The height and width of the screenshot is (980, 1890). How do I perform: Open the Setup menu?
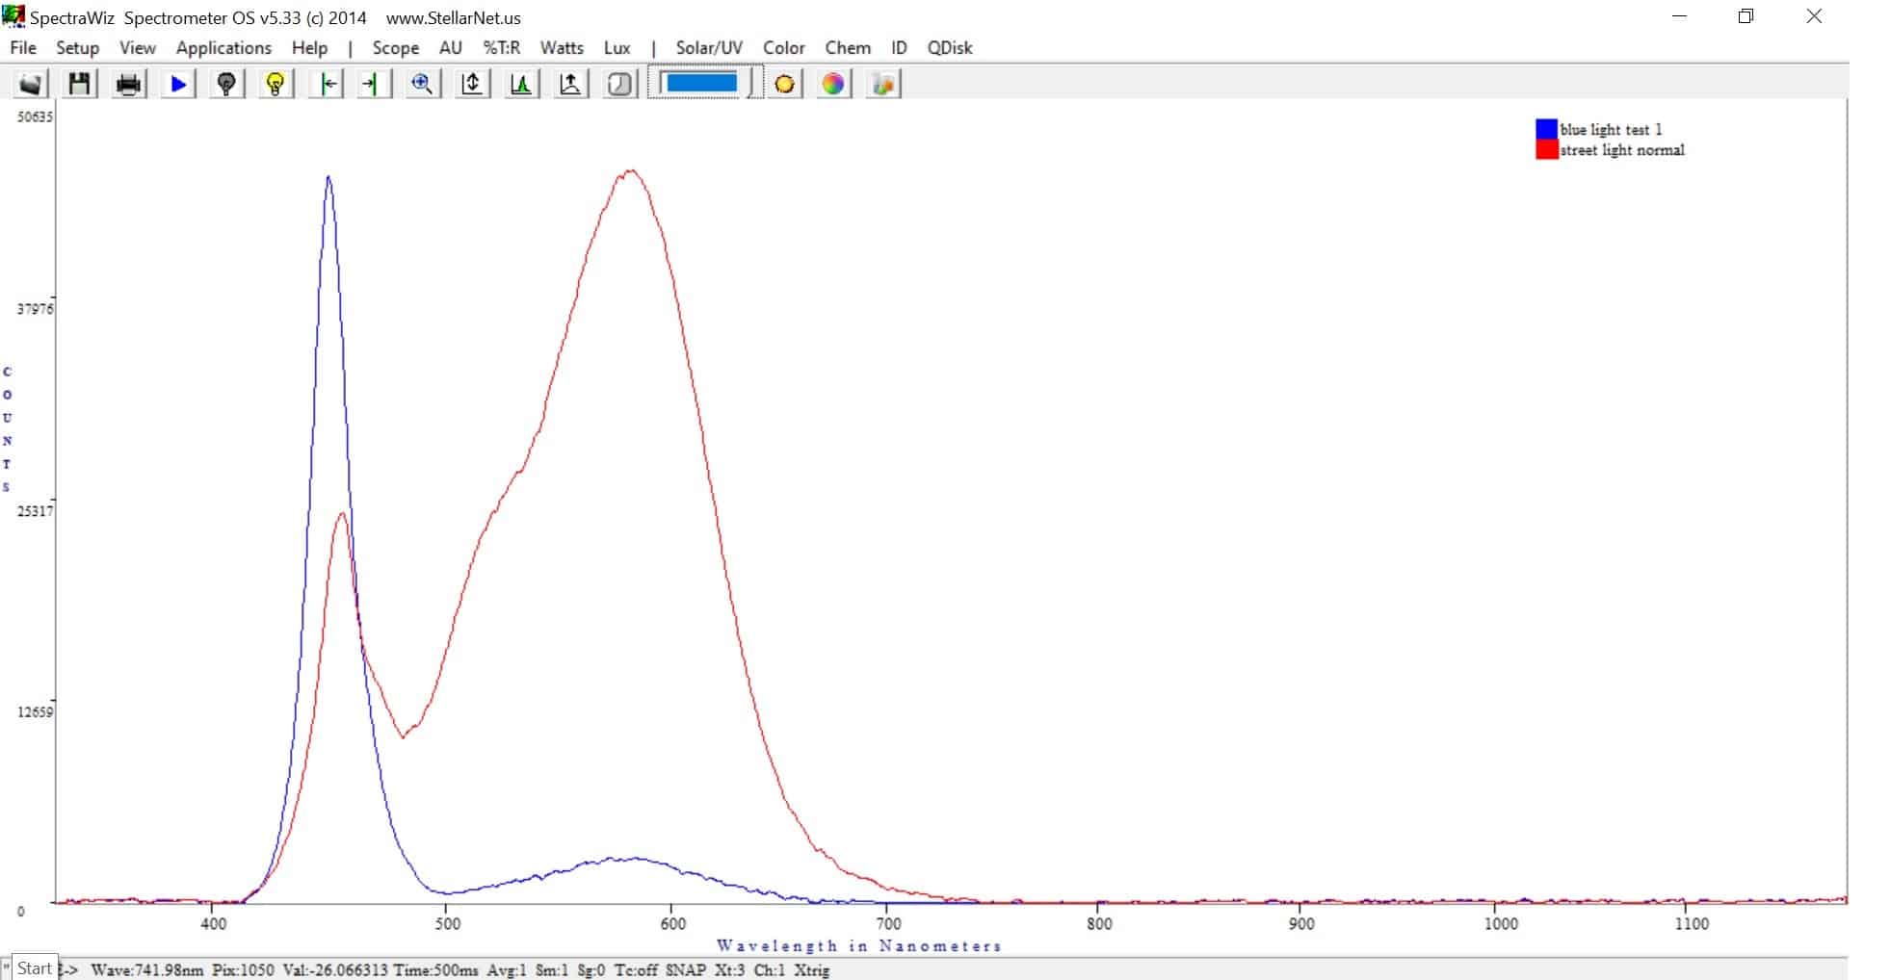(x=77, y=47)
